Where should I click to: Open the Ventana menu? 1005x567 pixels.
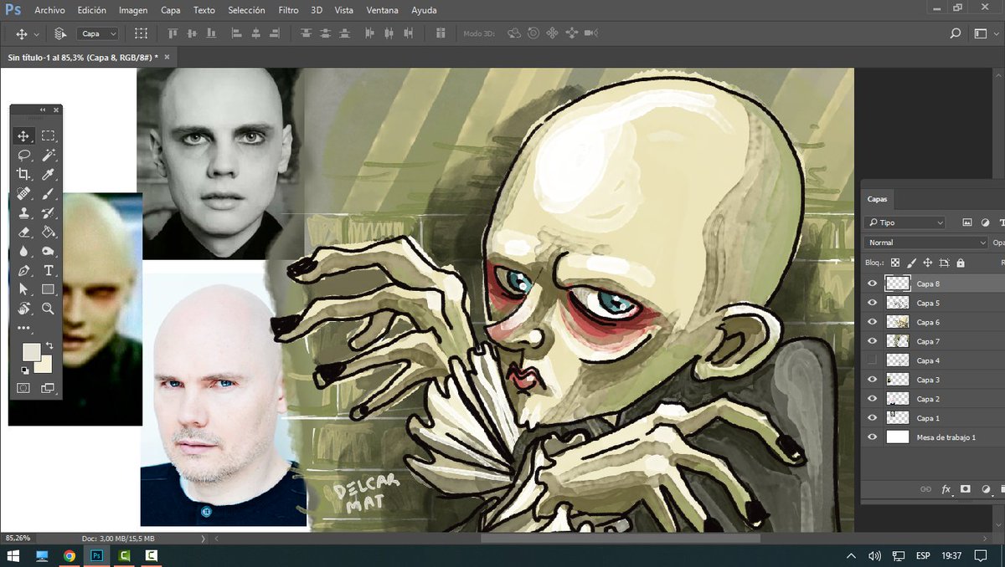383,10
